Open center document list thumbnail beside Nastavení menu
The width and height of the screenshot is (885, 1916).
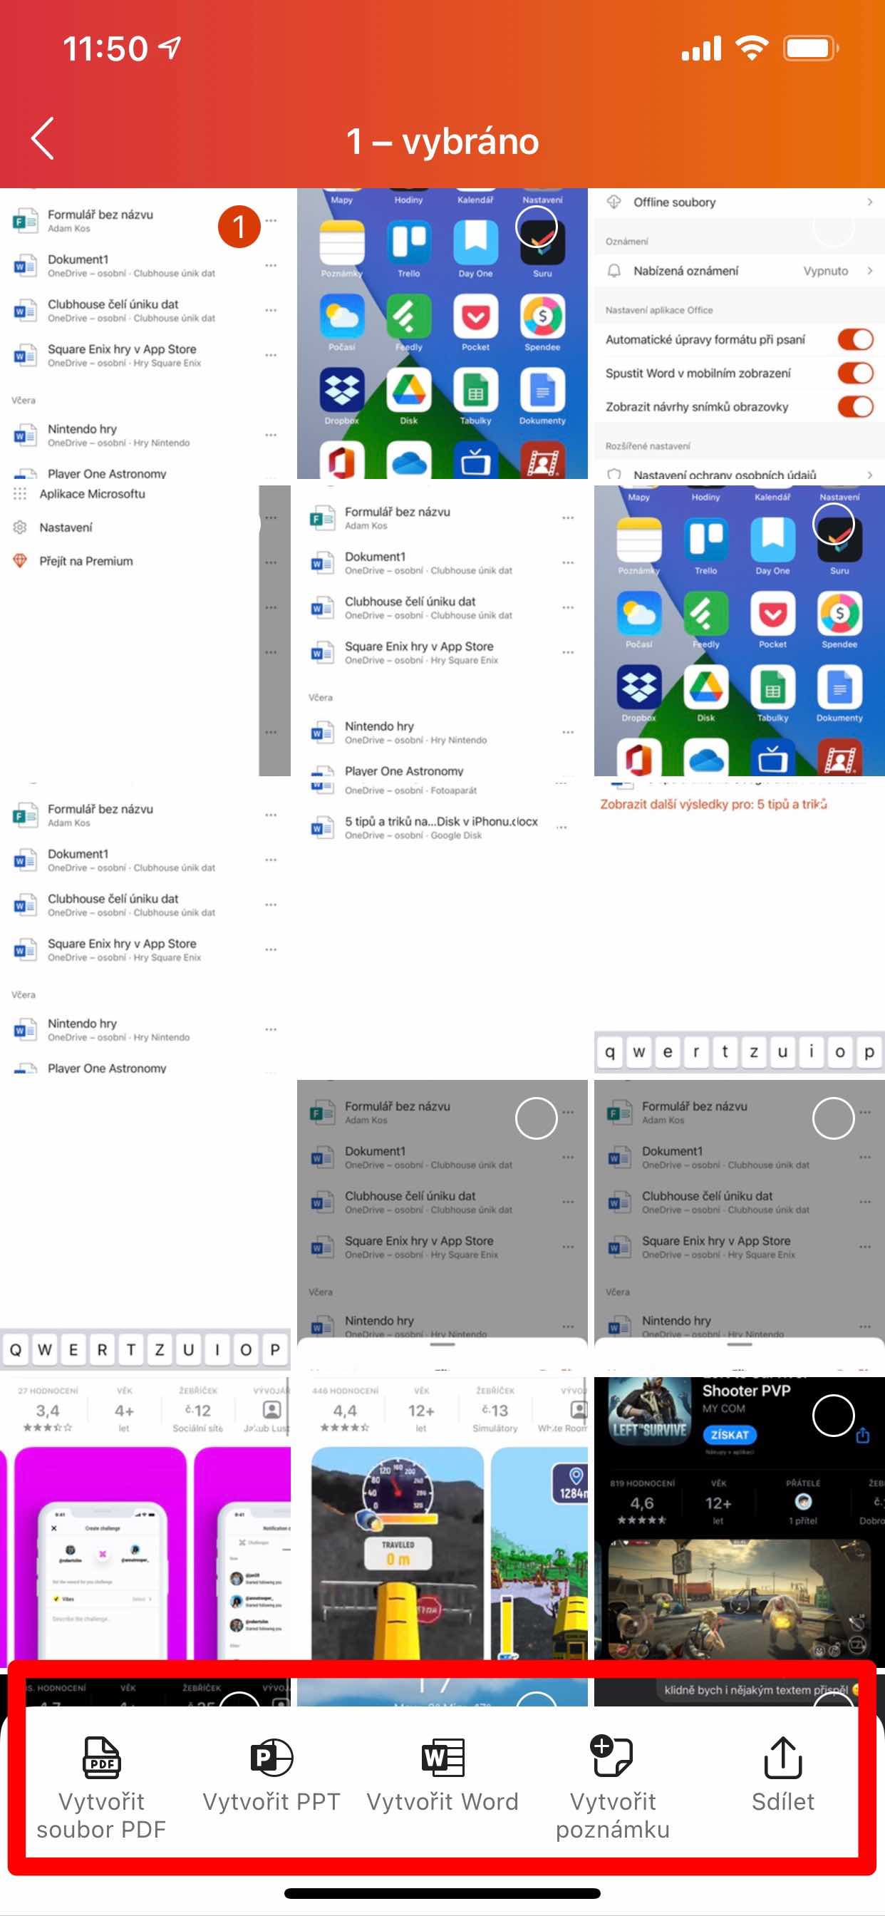pyautogui.click(x=442, y=631)
